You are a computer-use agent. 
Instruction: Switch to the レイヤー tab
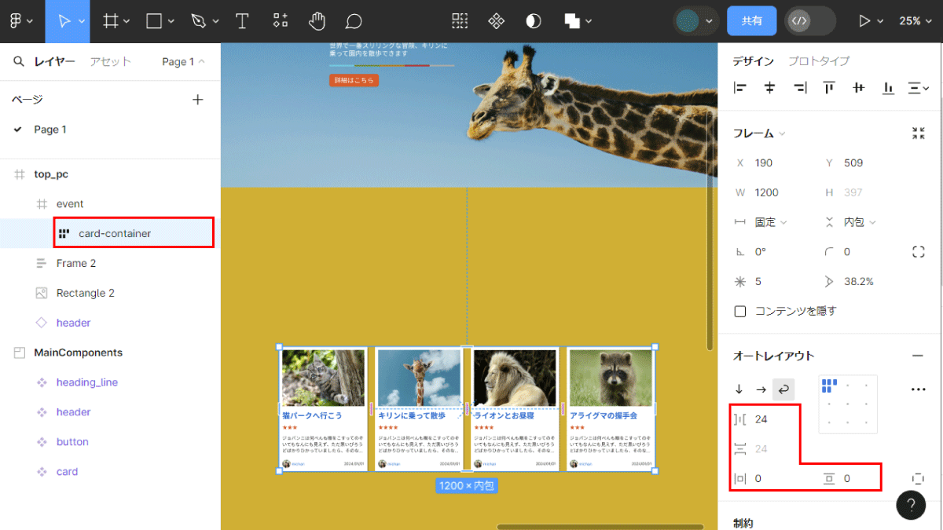54,62
